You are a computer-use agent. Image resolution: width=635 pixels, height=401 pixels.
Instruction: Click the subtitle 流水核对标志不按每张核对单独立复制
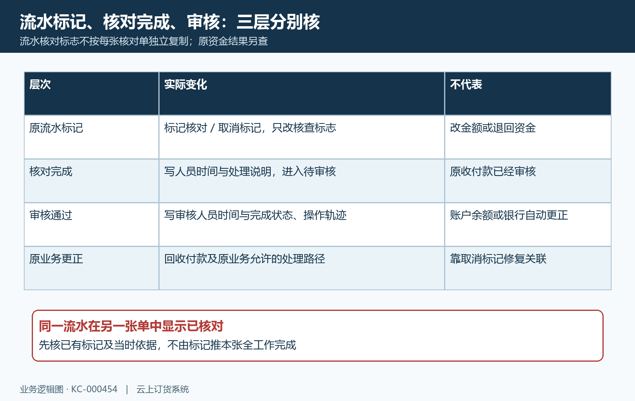[104, 41]
